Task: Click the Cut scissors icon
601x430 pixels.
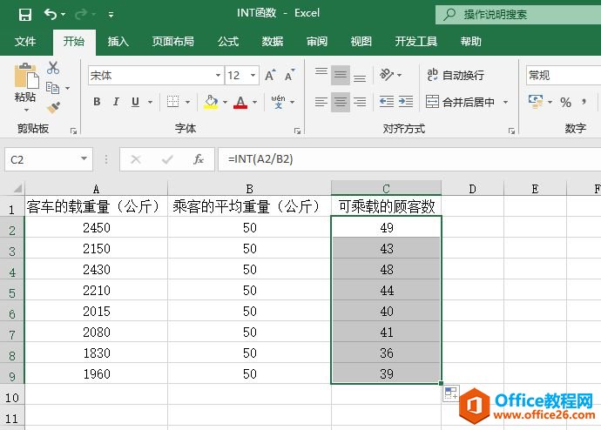Action: (53, 68)
